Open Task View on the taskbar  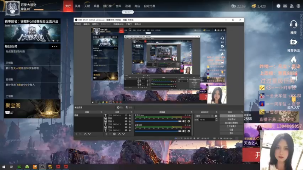tap(11, 167)
